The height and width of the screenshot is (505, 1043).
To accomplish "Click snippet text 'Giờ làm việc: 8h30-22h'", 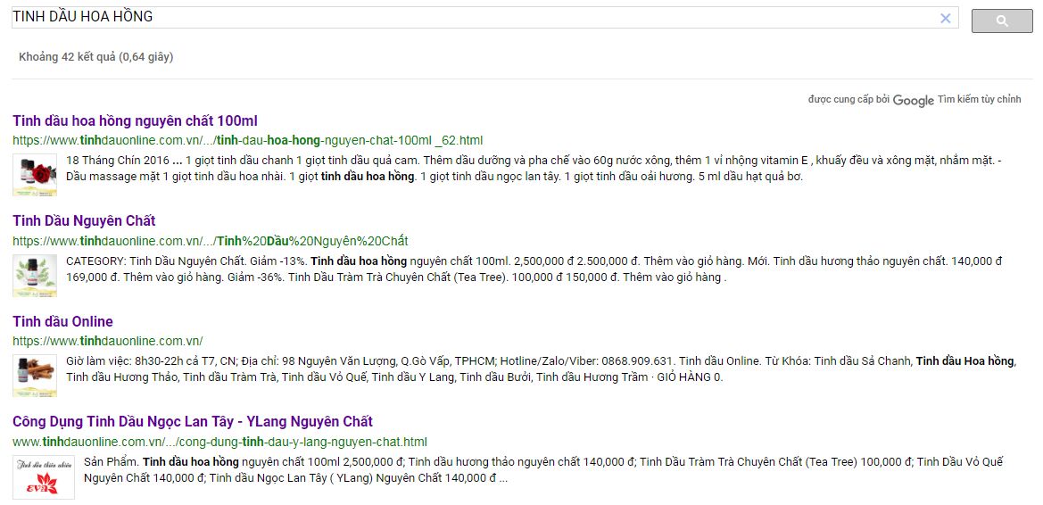I will click(x=541, y=369).
